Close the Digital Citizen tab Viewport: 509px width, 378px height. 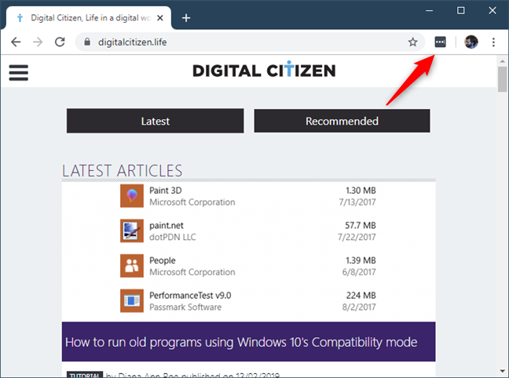pos(160,18)
